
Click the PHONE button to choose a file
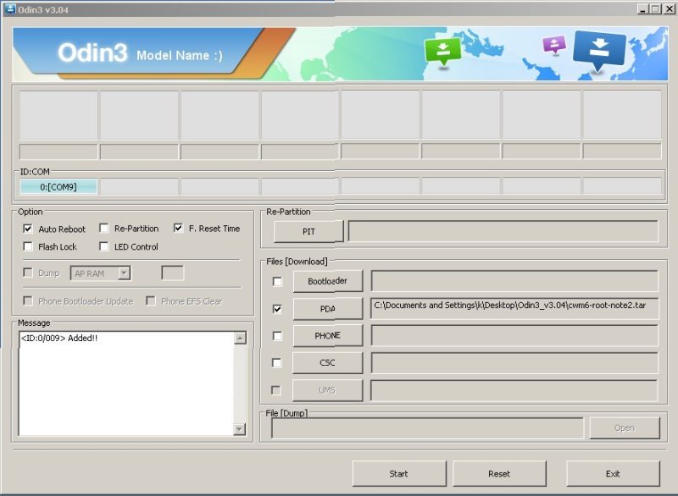[327, 335]
